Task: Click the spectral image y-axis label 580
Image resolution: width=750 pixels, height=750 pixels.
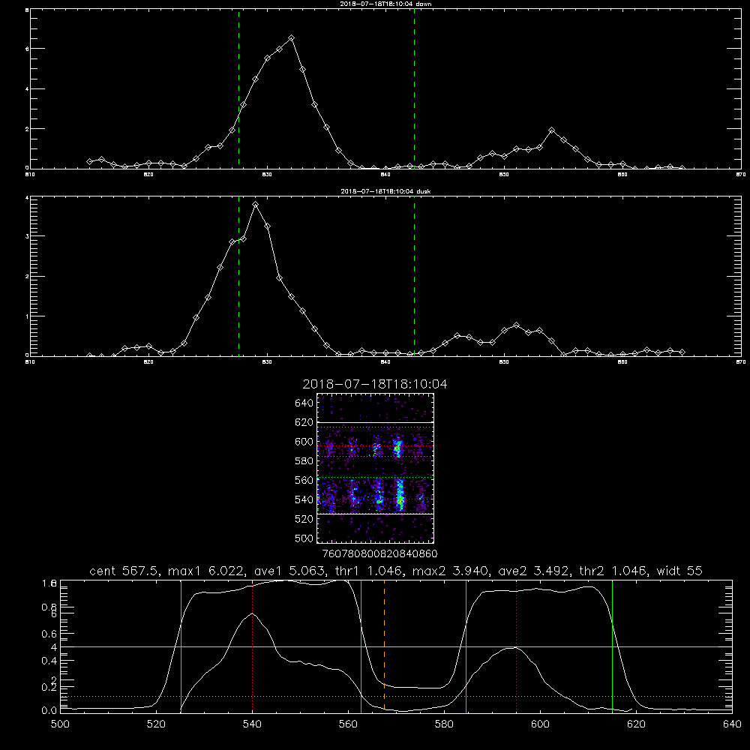Action: point(304,461)
